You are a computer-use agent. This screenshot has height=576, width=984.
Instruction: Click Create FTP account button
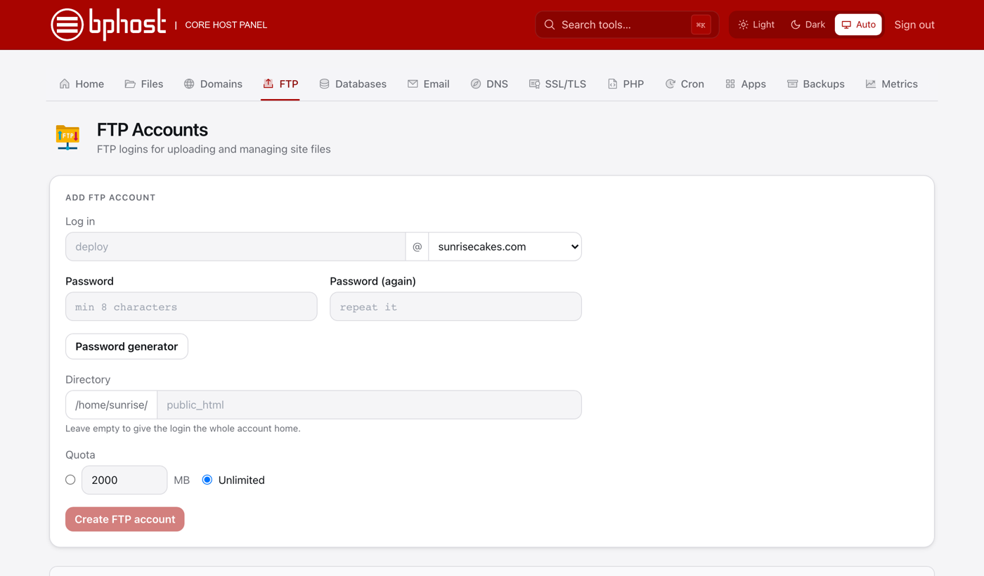pyautogui.click(x=125, y=519)
